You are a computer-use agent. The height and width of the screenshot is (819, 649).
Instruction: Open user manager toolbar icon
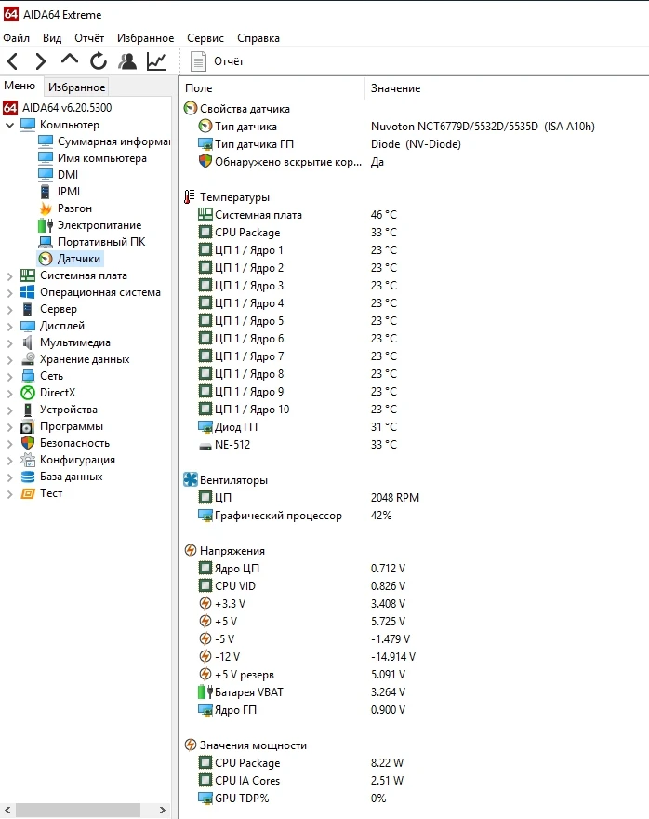(127, 61)
